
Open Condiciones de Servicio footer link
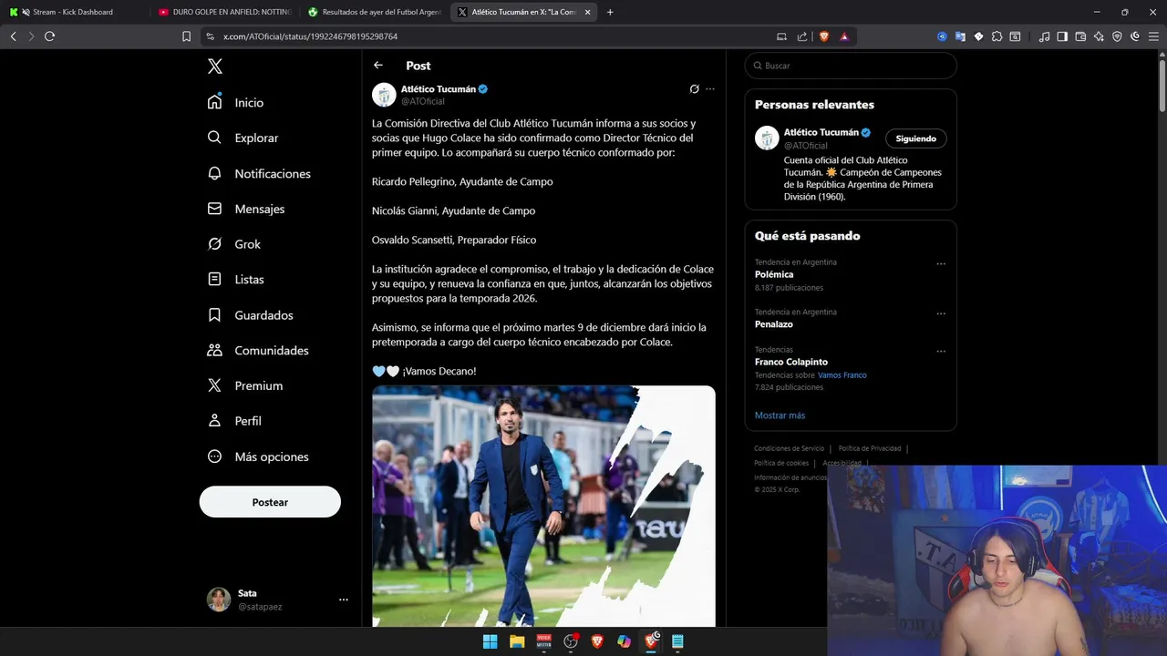tap(789, 448)
